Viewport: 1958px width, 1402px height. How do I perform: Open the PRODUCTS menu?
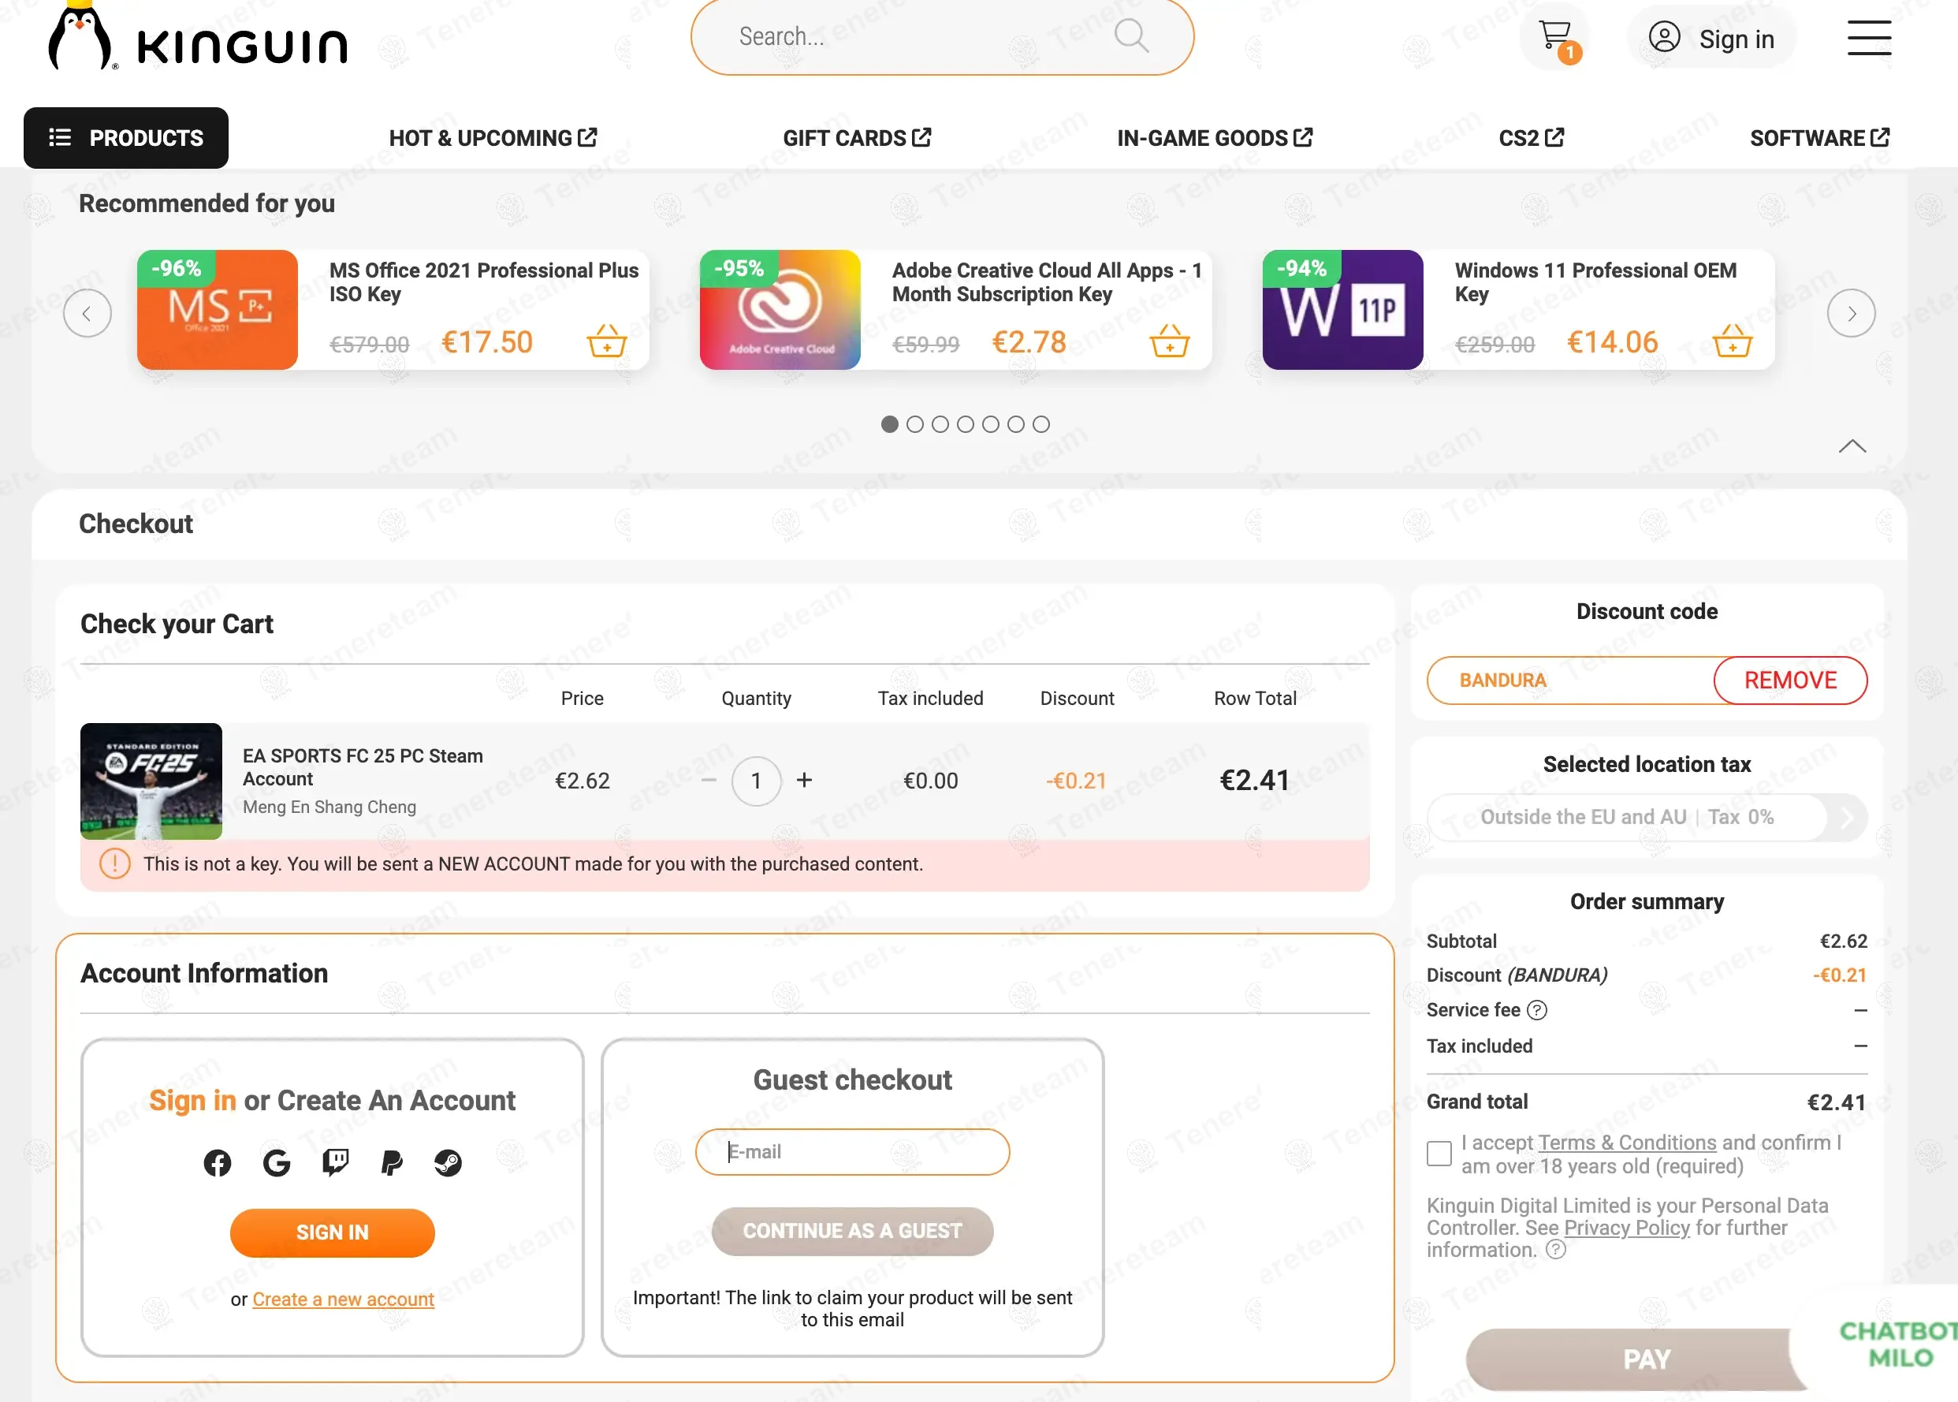point(126,138)
